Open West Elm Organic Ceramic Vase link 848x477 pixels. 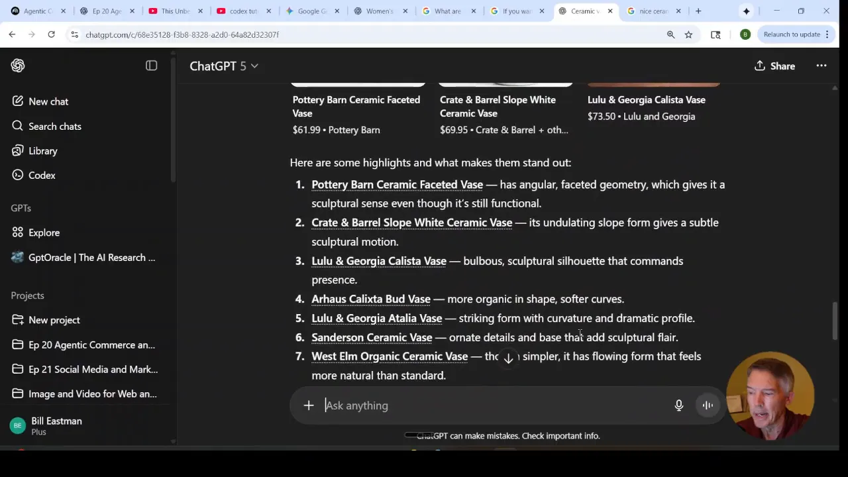[390, 356]
